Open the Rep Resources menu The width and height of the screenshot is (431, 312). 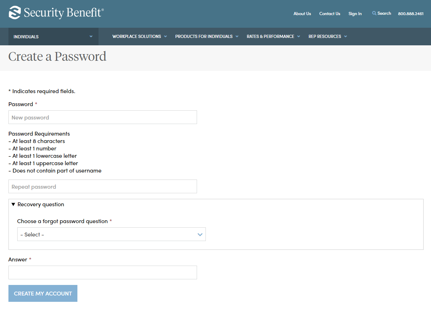point(328,37)
